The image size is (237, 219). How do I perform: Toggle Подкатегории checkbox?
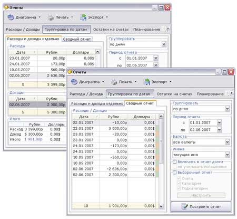tap(179, 188)
